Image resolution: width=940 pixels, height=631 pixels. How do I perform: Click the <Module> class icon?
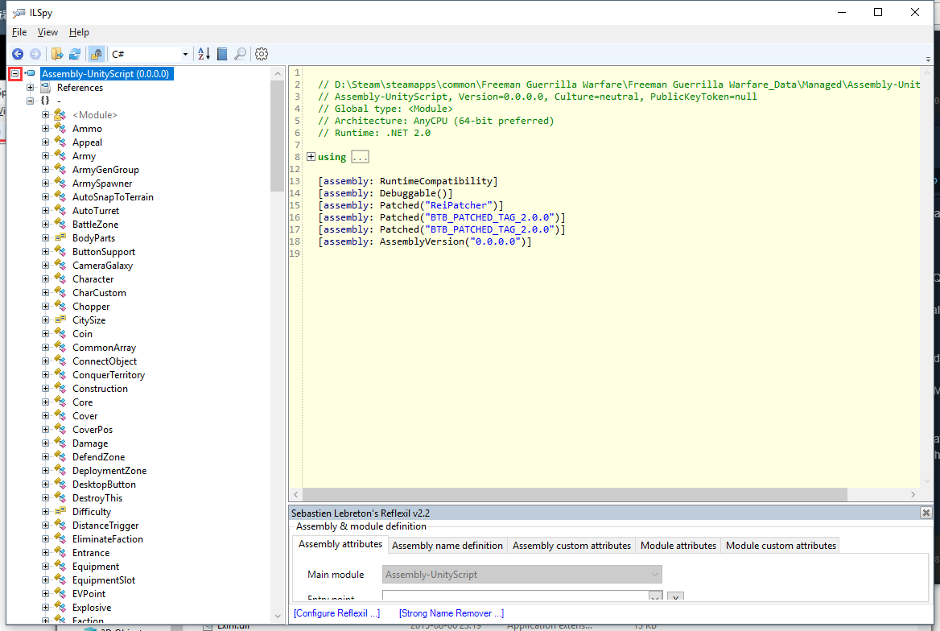(60, 114)
